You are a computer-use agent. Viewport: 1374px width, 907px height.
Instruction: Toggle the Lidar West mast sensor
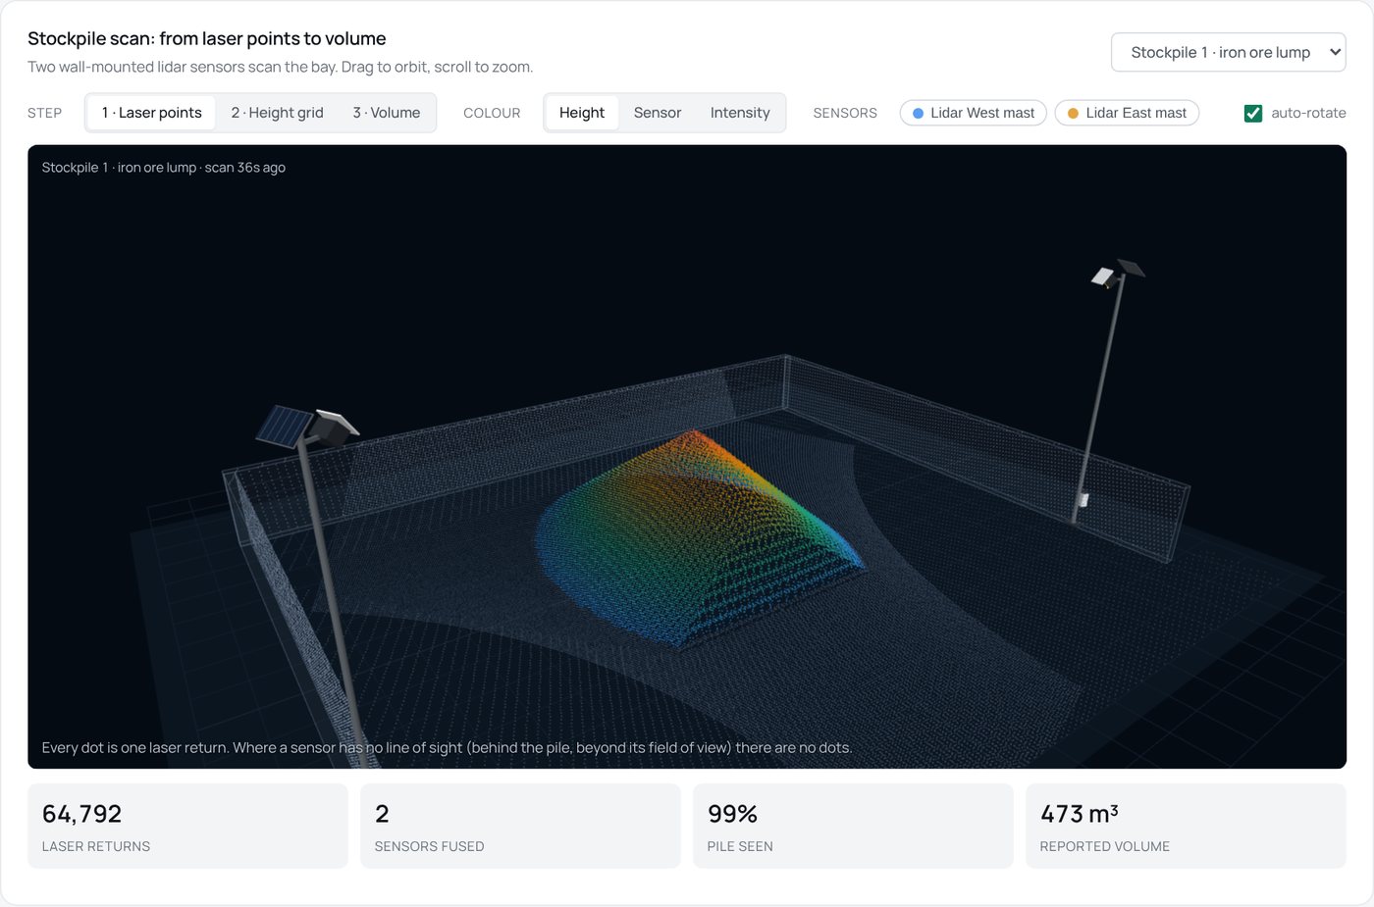pyautogui.click(x=974, y=113)
